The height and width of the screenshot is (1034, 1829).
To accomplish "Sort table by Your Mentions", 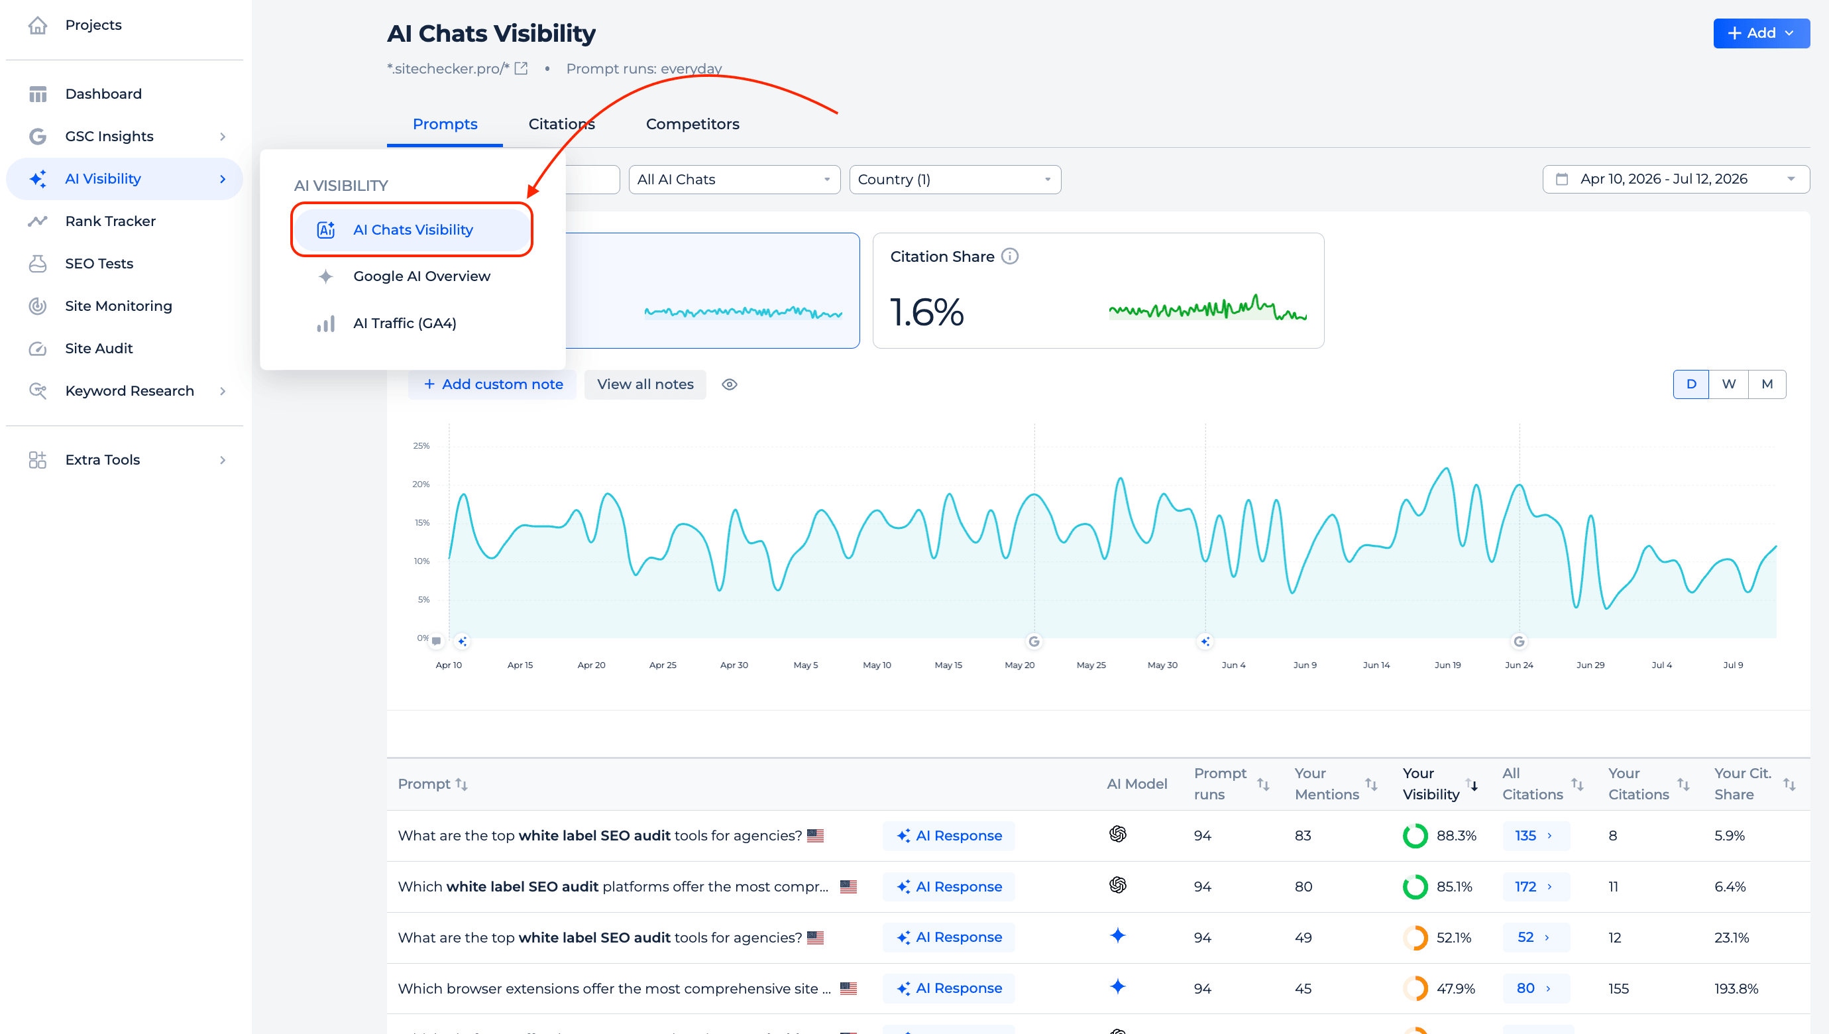I will pyautogui.click(x=1371, y=784).
